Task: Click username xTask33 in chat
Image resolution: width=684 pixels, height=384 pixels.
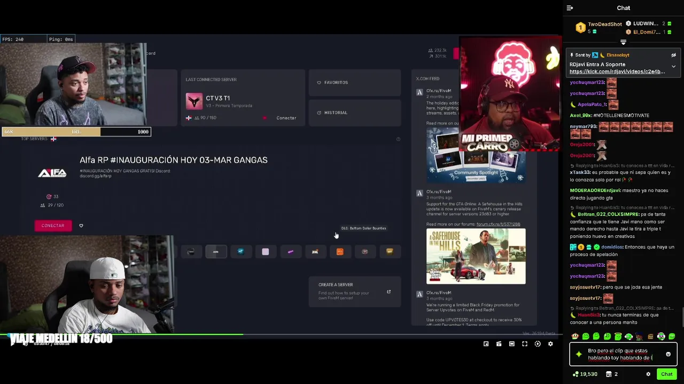Action: coord(579,172)
